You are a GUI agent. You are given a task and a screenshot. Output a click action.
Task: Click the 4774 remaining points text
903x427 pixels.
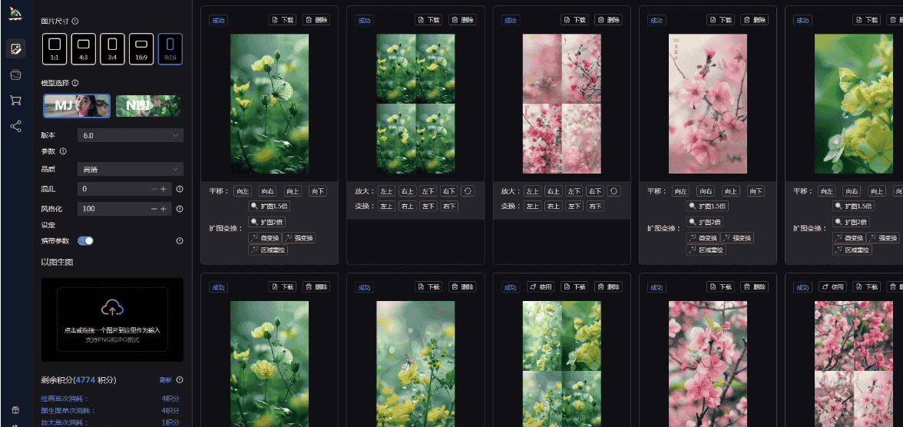coord(84,379)
